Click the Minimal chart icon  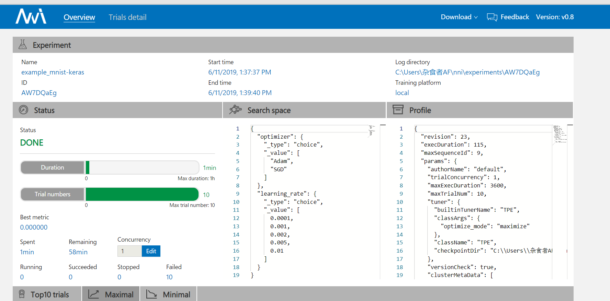tap(151, 294)
